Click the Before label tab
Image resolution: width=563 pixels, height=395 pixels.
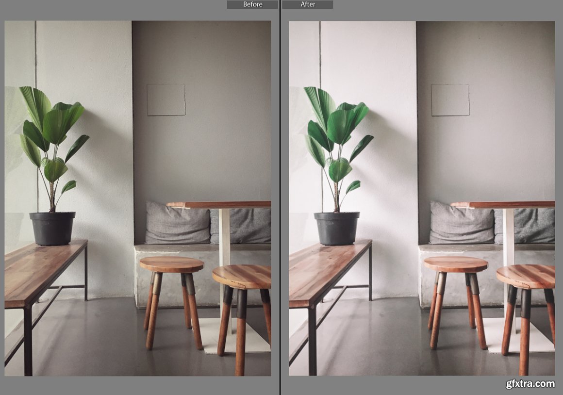click(252, 4)
